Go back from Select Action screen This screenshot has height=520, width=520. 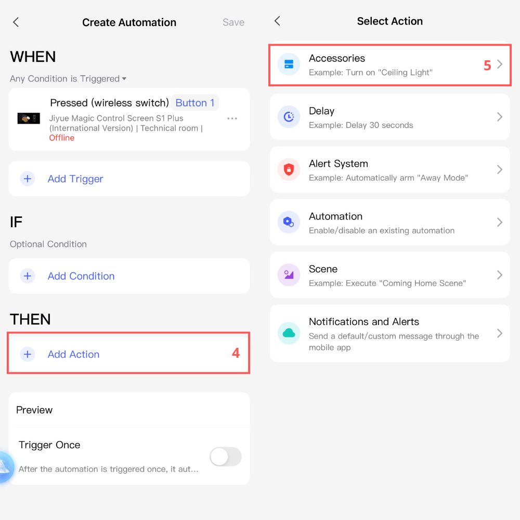277,21
